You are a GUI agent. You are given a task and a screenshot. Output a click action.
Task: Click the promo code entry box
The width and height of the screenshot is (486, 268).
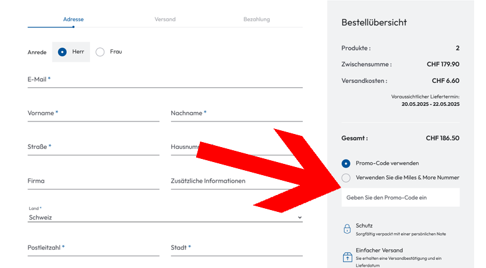point(400,198)
